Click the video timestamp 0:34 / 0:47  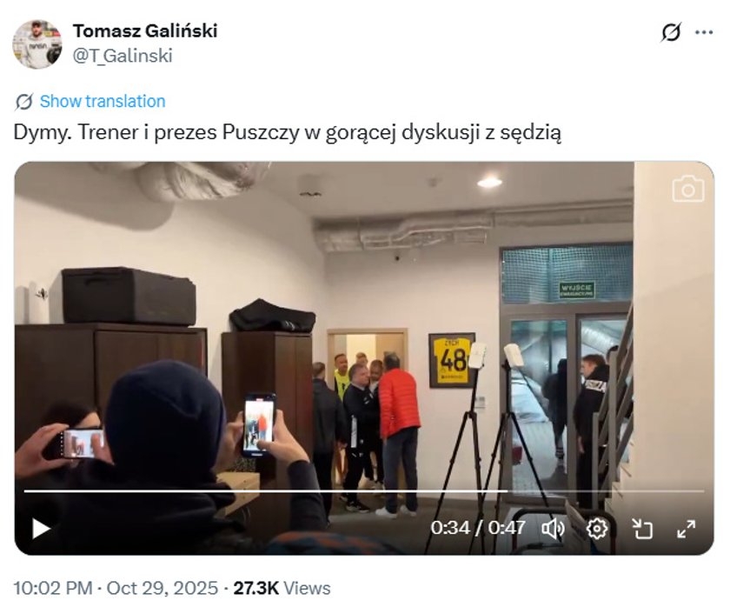[478, 528]
